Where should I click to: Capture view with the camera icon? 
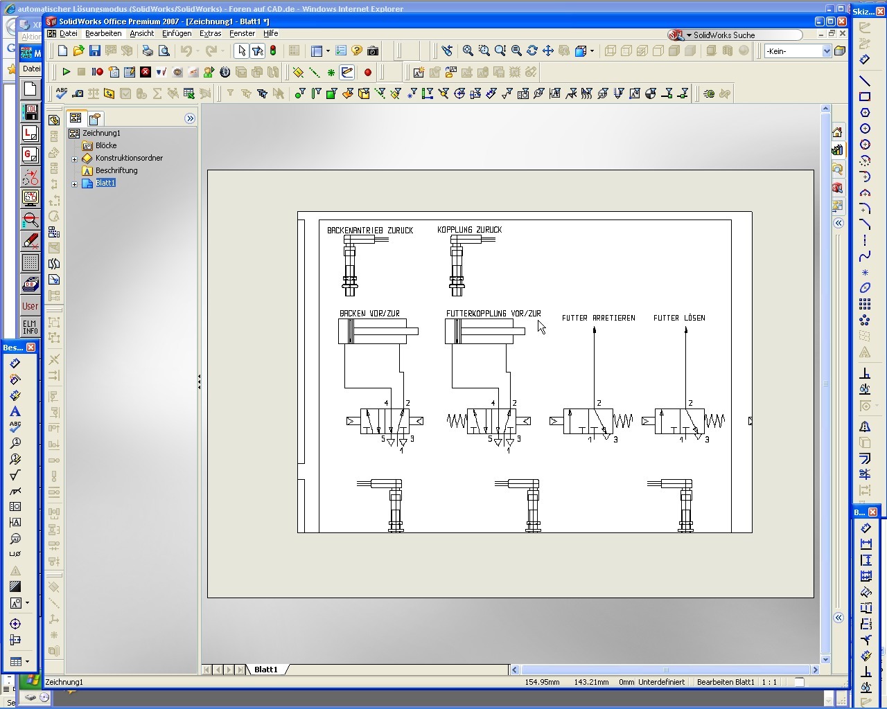(x=372, y=51)
